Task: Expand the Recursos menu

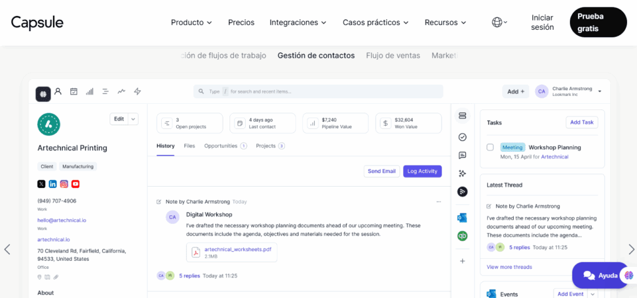Action: tap(445, 22)
